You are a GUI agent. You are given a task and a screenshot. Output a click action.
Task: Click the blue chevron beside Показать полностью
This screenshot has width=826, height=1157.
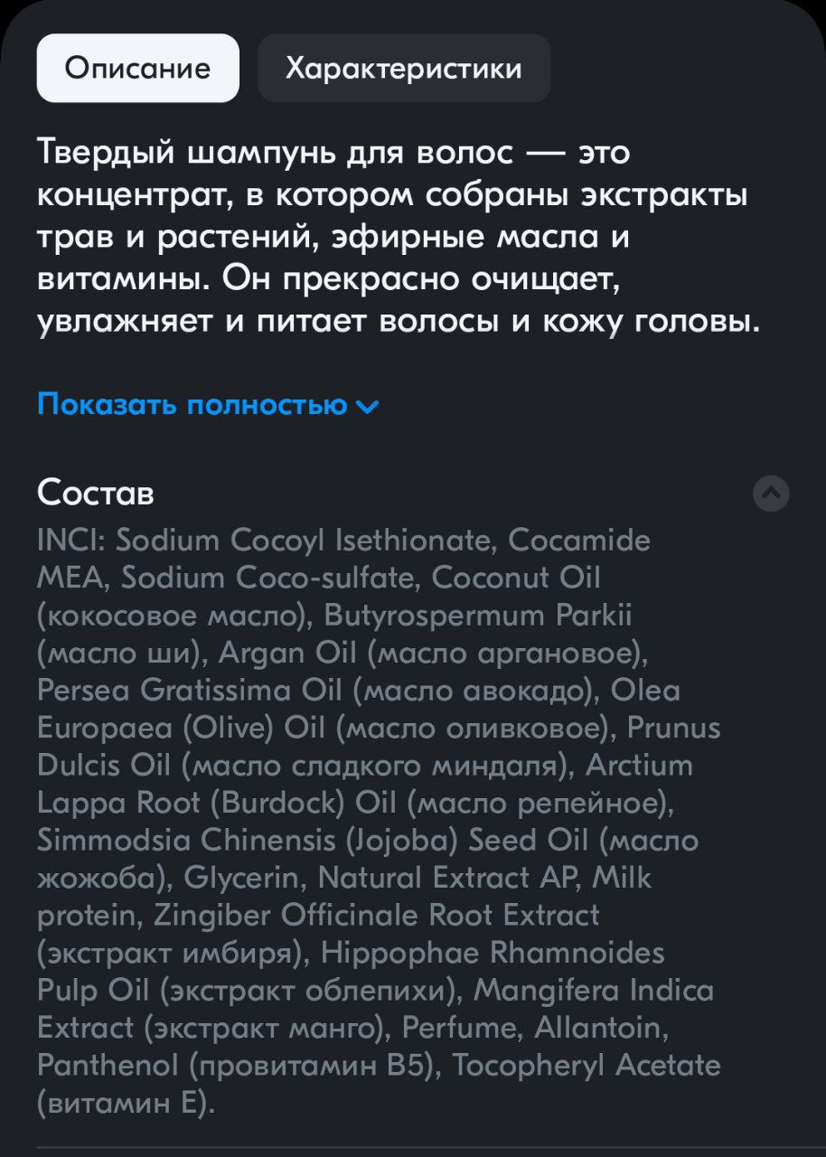[367, 407]
